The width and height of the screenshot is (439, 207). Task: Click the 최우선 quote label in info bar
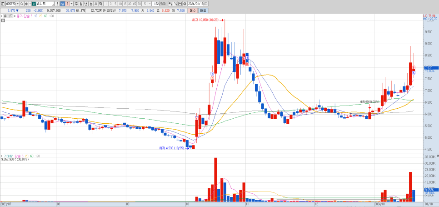(110, 10)
